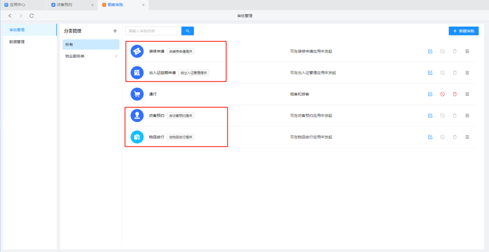Image resolution: width=489 pixels, height=252 pixels.
Task: Select the 所有 category
Action: [x=91, y=45]
